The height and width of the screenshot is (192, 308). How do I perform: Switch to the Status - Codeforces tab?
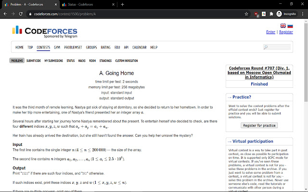(88, 4)
